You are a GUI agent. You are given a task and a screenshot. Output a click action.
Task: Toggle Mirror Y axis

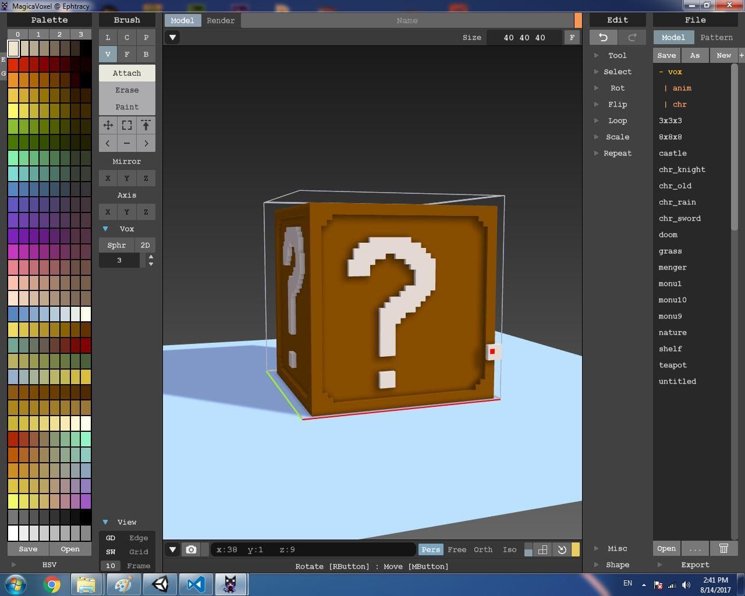[127, 178]
